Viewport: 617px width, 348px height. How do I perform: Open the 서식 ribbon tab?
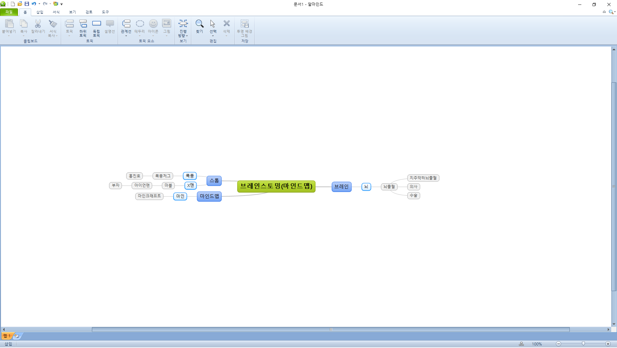56,12
